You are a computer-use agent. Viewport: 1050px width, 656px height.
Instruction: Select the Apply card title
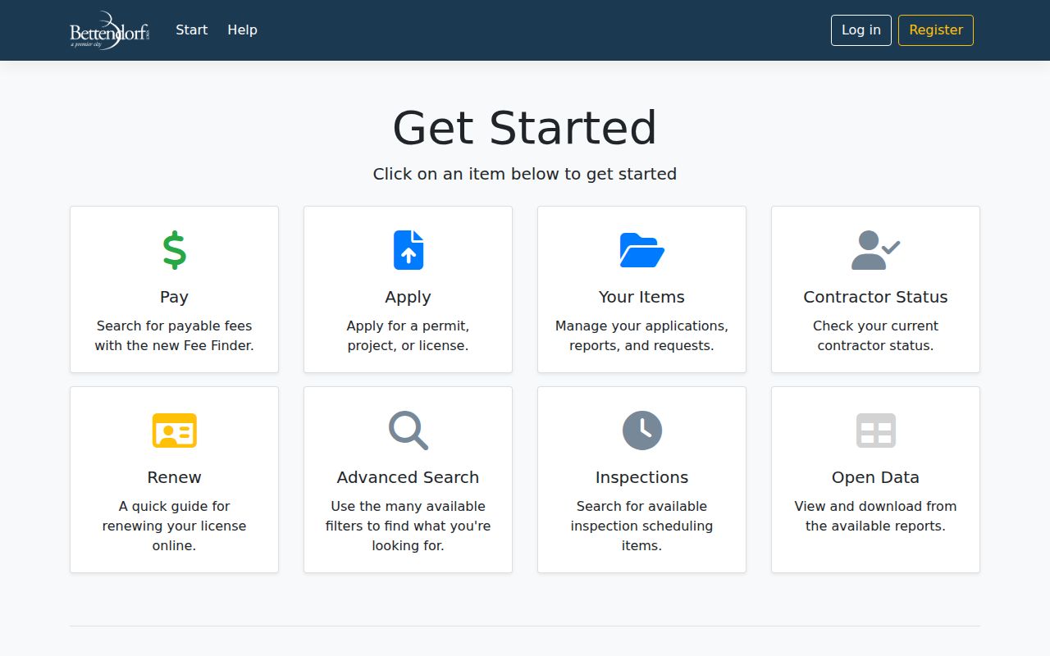click(408, 298)
